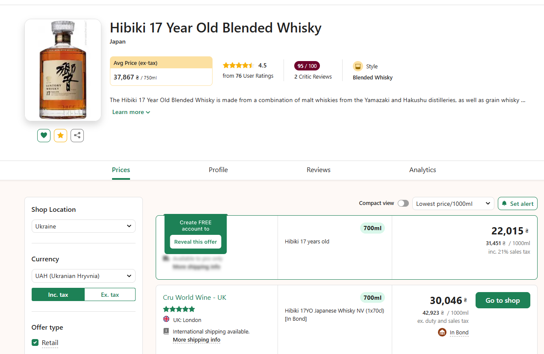Toggle the Compact view switch
The image size is (544, 354).
tap(403, 203)
